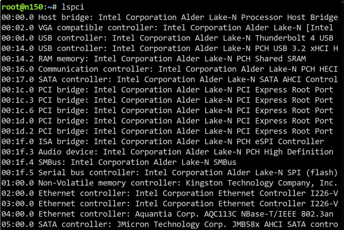Click PCI bridge entry 00:1c.3
This screenshot has width=344, height=230.
(167, 100)
